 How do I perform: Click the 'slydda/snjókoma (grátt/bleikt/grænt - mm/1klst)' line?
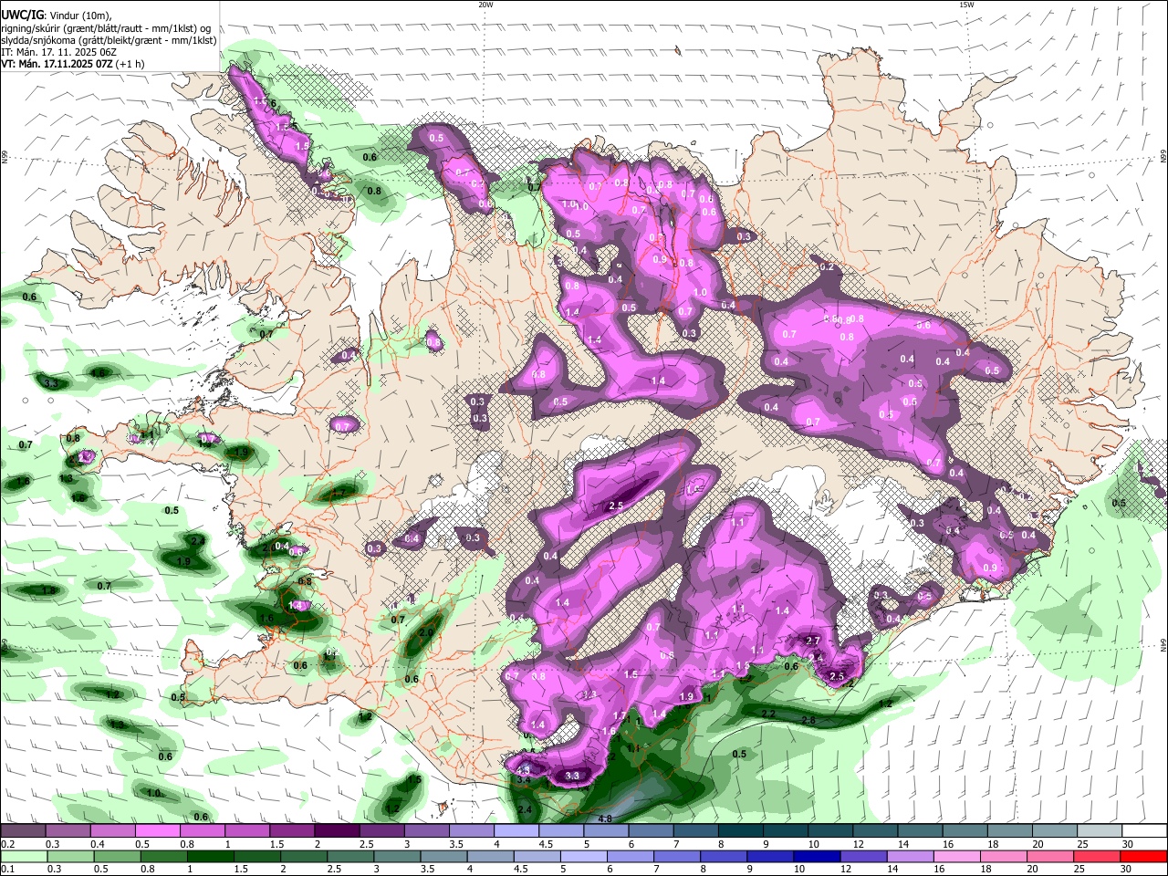(x=109, y=40)
